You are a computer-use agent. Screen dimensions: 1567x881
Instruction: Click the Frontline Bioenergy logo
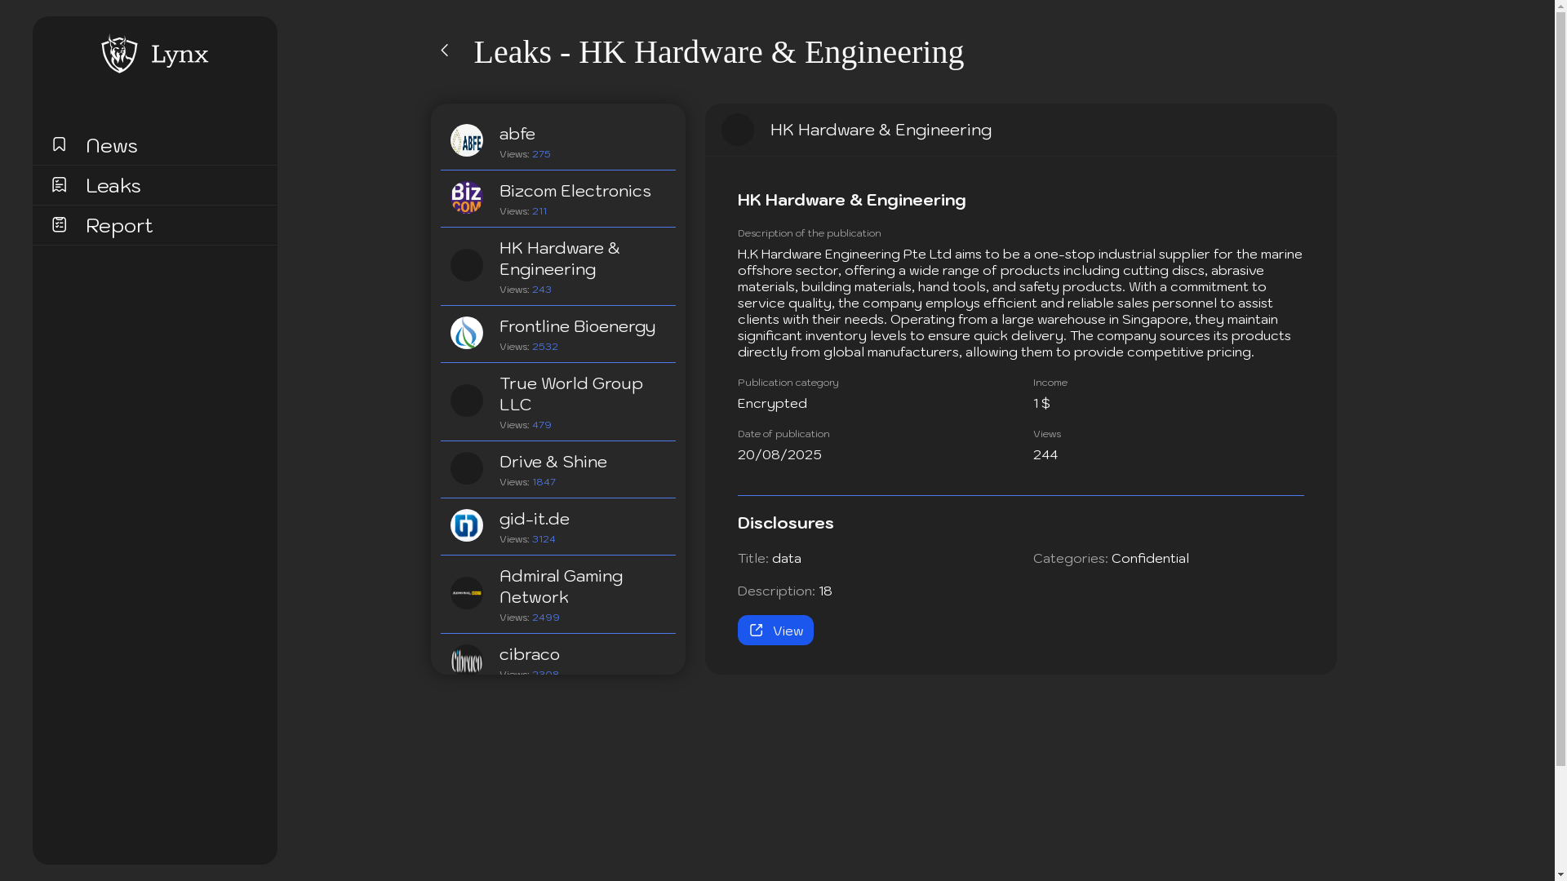pos(467,333)
